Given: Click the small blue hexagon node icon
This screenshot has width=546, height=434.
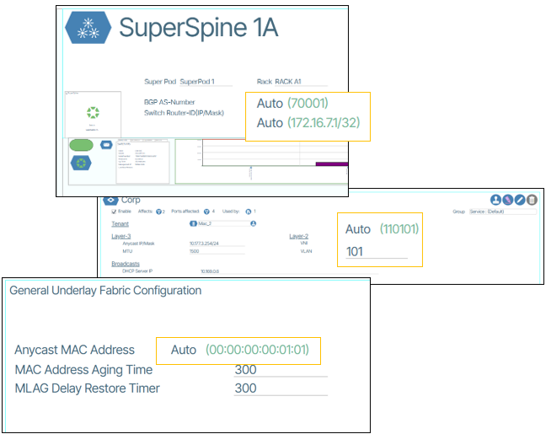Looking at the screenshot, I should pos(106,144).
